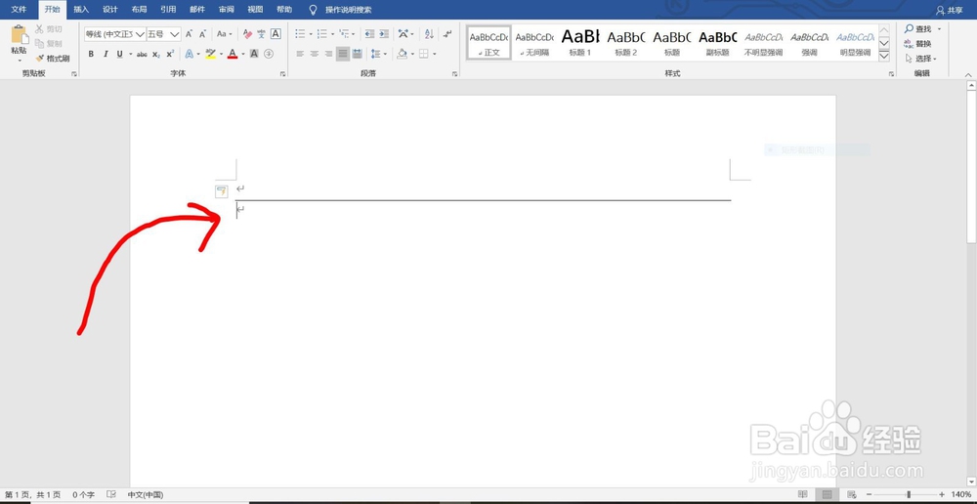The width and height of the screenshot is (977, 504).
Task: Open the phonetic guide (文) tool
Action: coord(261,33)
